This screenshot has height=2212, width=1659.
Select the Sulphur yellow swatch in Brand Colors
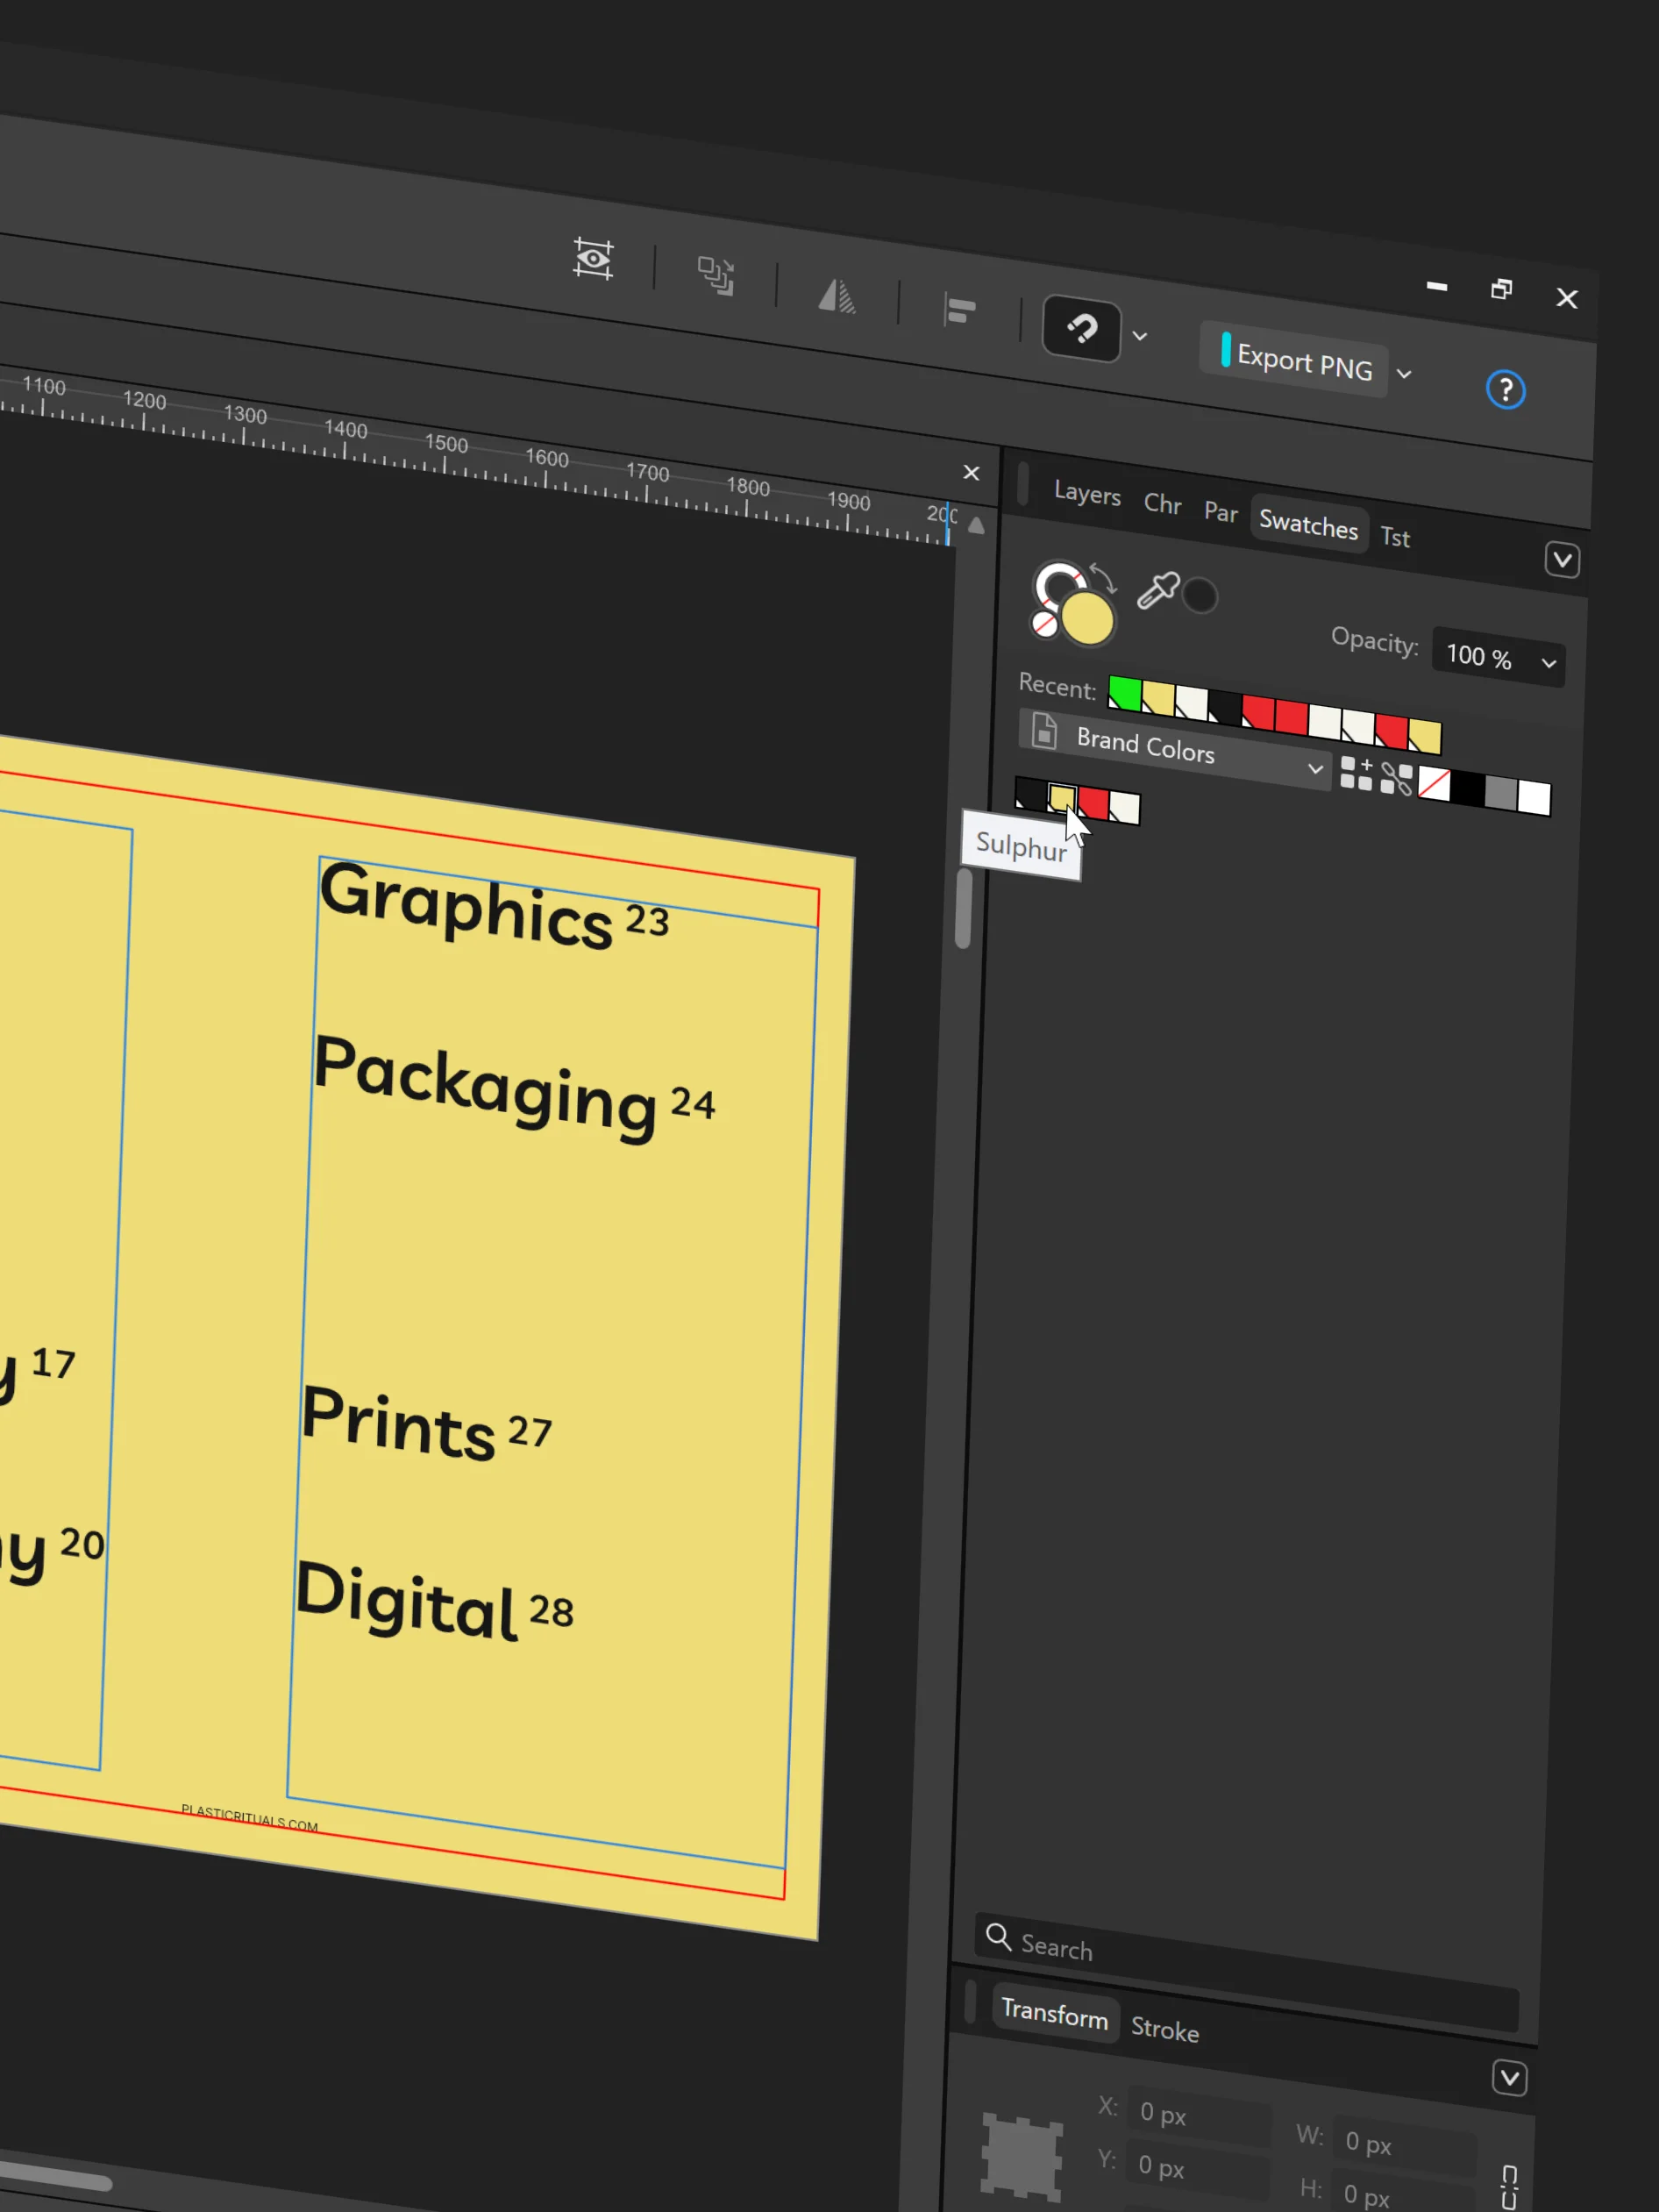(x=1061, y=797)
